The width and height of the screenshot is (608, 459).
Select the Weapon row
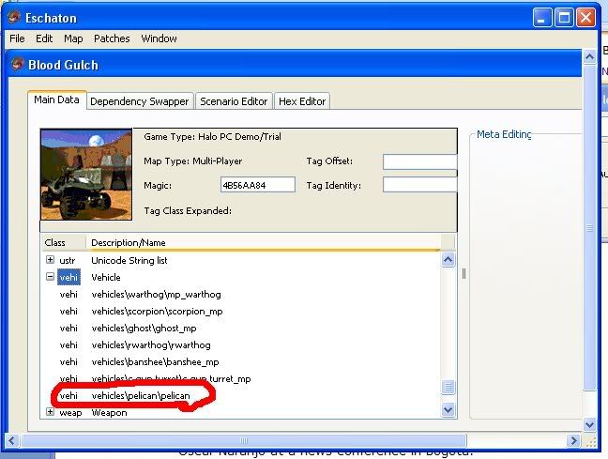[x=109, y=412]
